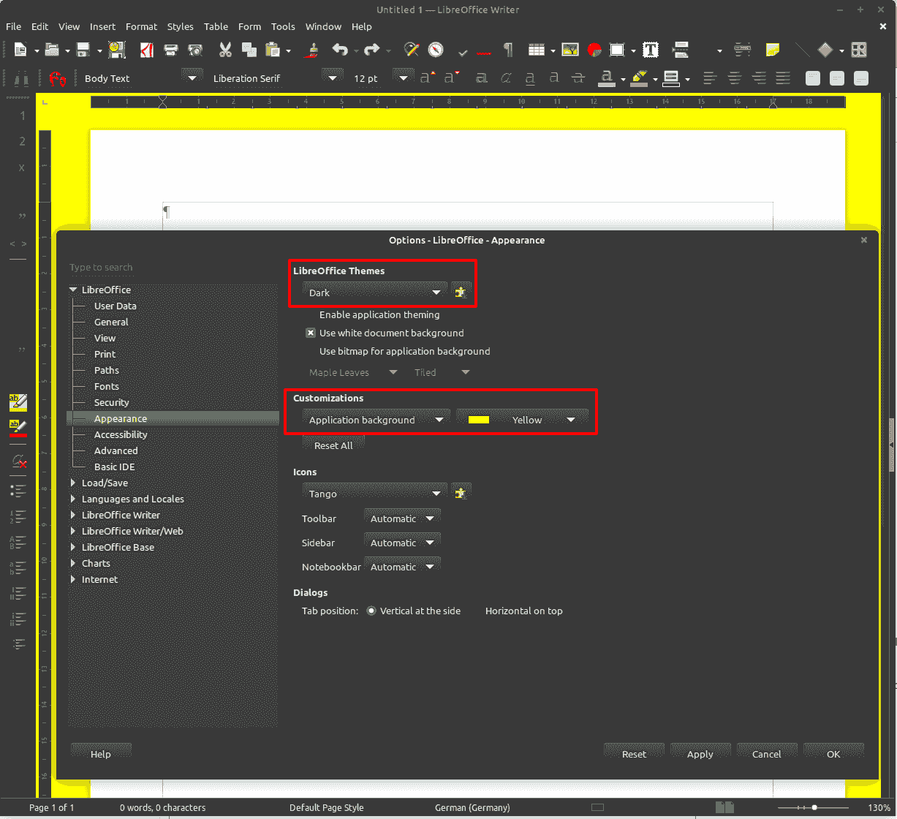This screenshot has height=819, width=897.
Task: Open the Tools menu
Action: point(283,26)
